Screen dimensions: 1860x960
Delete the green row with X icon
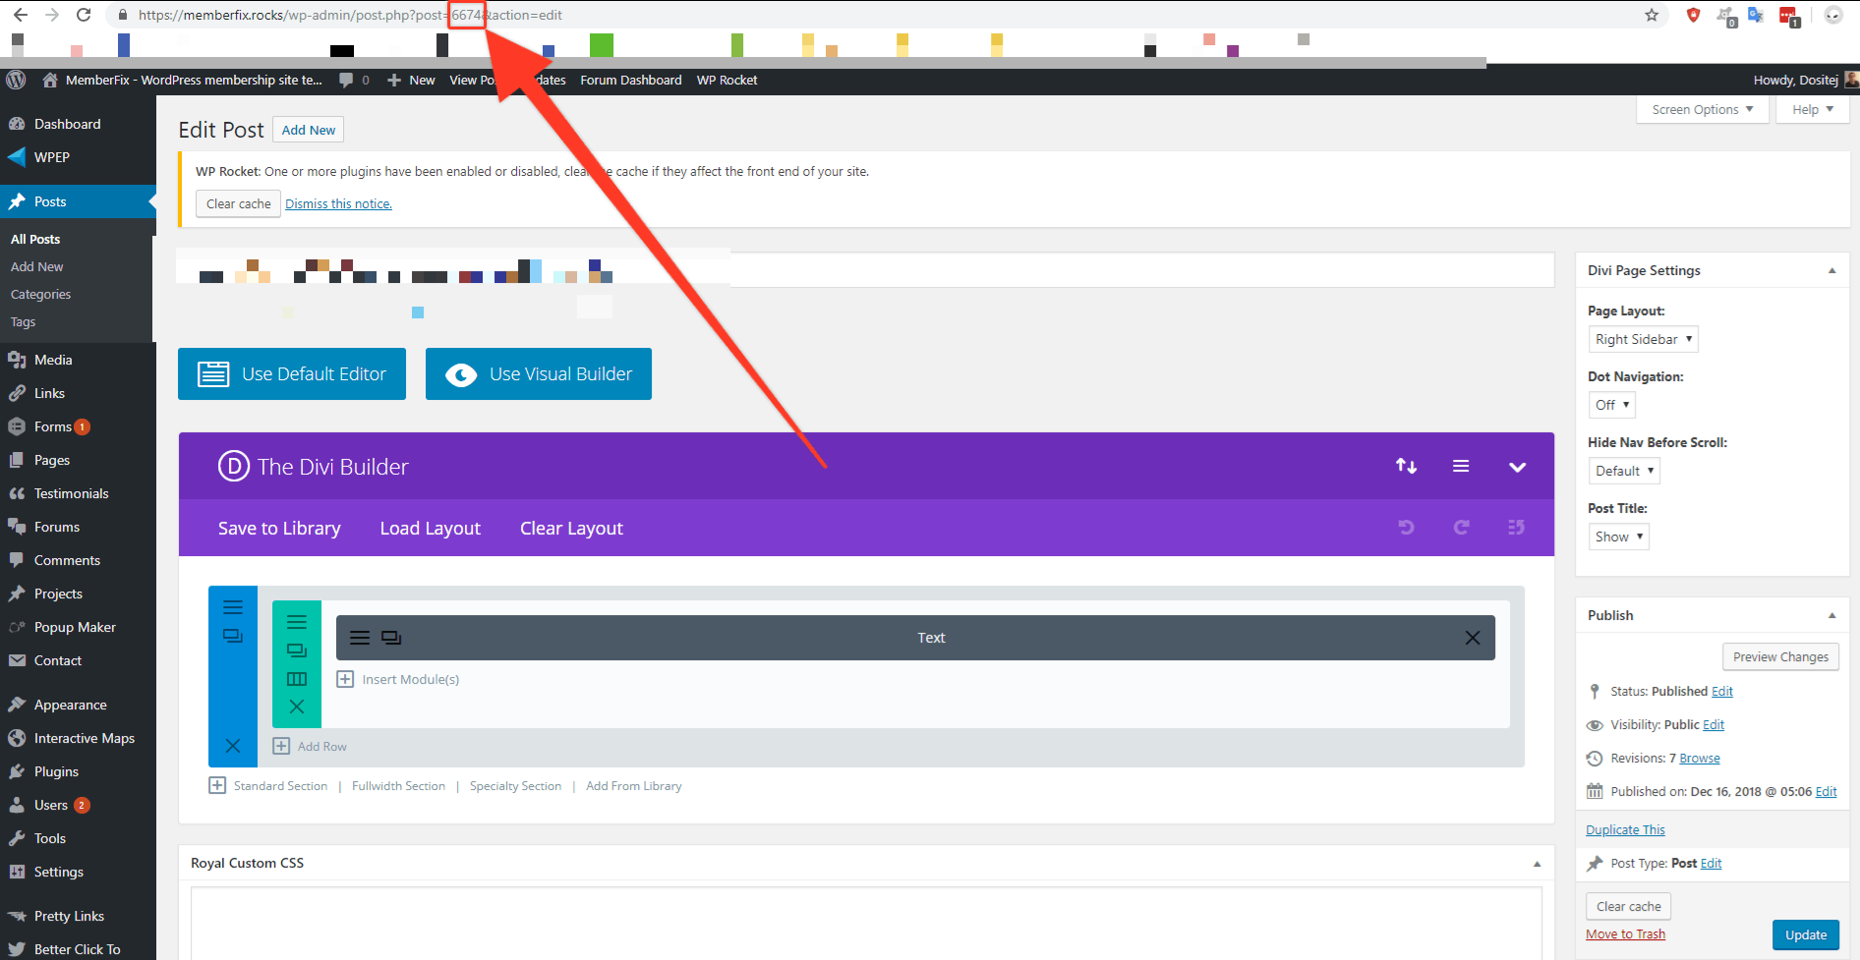[x=297, y=706]
